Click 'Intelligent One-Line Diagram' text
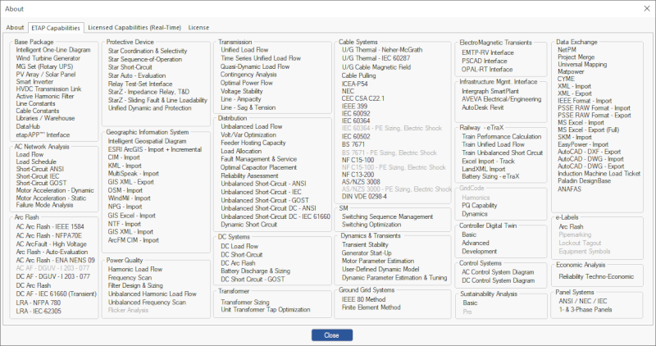The image size is (656, 346). point(53,50)
